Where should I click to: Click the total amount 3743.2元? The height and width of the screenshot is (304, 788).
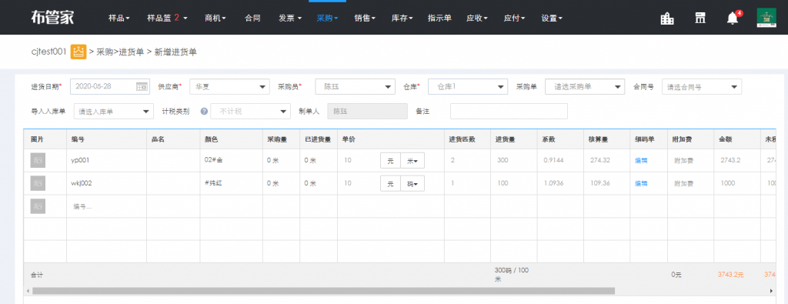pyautogui.click(x=731, y=275)
